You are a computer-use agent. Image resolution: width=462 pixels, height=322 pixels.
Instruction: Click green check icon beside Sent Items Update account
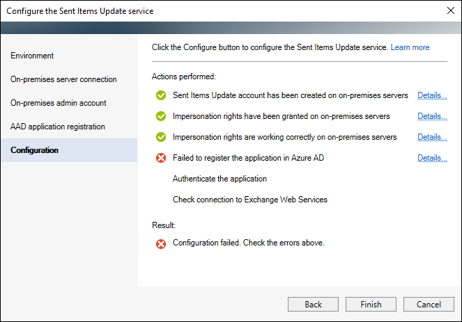click(x=161, y=95)
